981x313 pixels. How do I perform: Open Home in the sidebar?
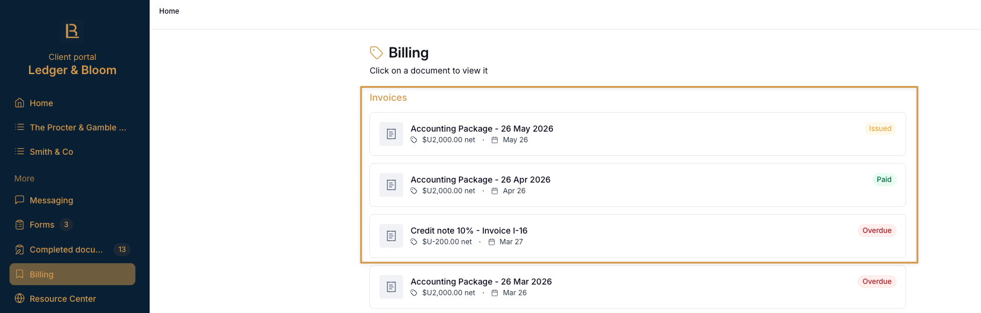[72, 103]
